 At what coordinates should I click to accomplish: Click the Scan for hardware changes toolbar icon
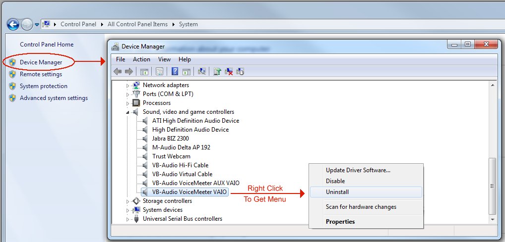coord(202,71)
